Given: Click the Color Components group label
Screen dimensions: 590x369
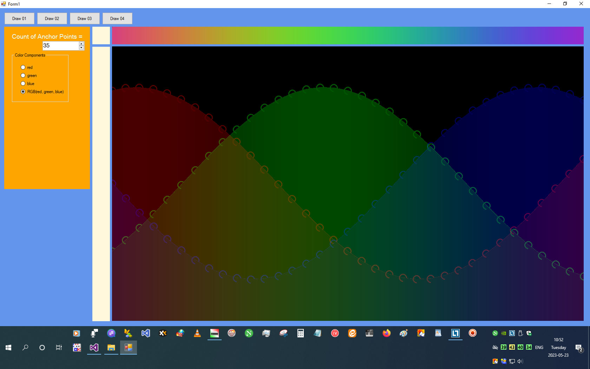Looking at the screenshot, I should [30, 55].
